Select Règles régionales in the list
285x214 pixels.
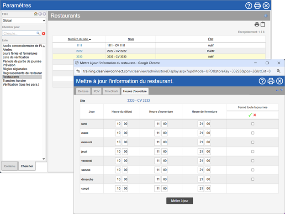15,69
